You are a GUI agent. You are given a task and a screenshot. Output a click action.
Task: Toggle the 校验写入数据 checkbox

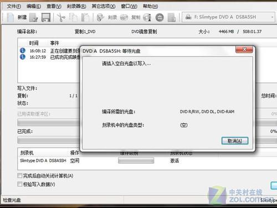(19, 184)
